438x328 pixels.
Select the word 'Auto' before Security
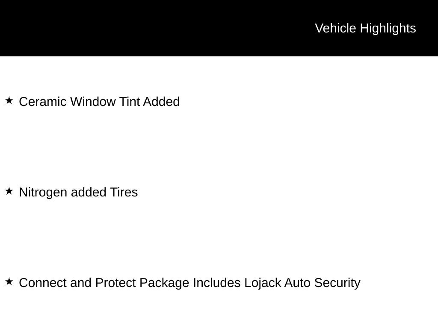click(x=297, y=283)
